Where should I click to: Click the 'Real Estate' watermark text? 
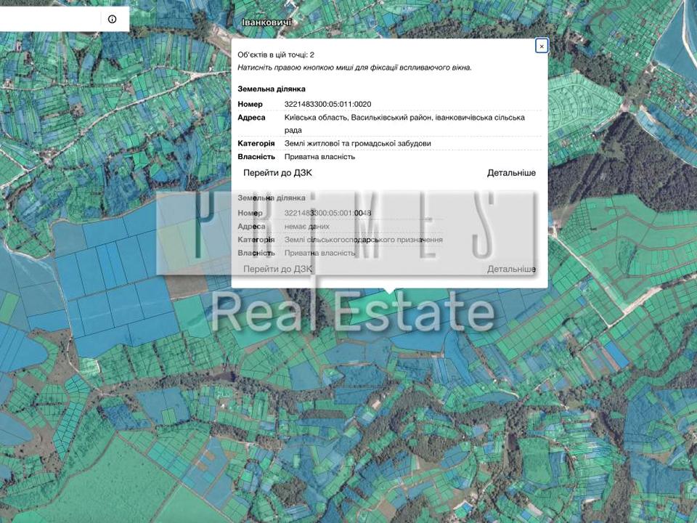(353, 312)
